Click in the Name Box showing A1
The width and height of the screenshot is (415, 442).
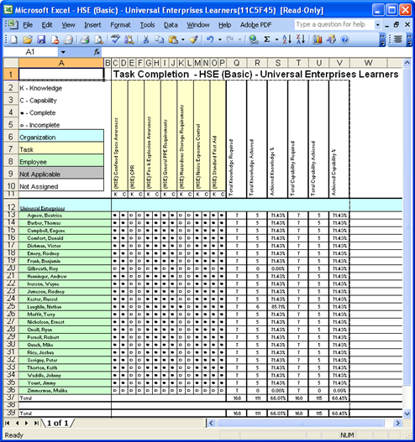30,52
